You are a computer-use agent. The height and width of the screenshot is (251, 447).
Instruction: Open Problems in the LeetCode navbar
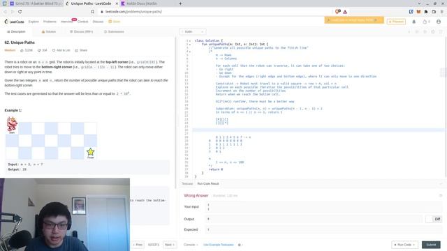pyautogui.click(x=50, y=22)
